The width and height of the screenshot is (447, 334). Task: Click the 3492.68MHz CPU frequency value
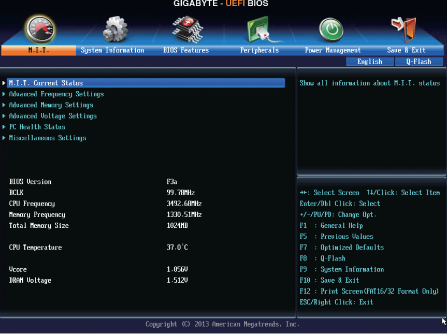click(184, 204)
